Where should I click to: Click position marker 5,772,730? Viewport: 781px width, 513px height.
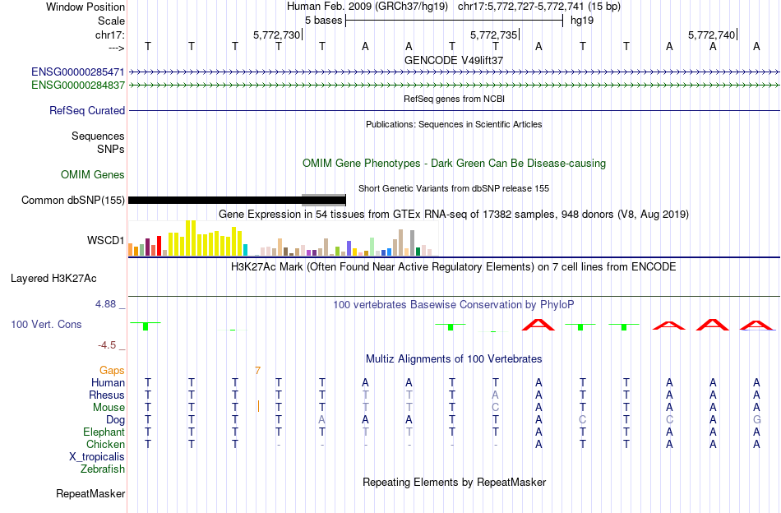pos(276,35)
